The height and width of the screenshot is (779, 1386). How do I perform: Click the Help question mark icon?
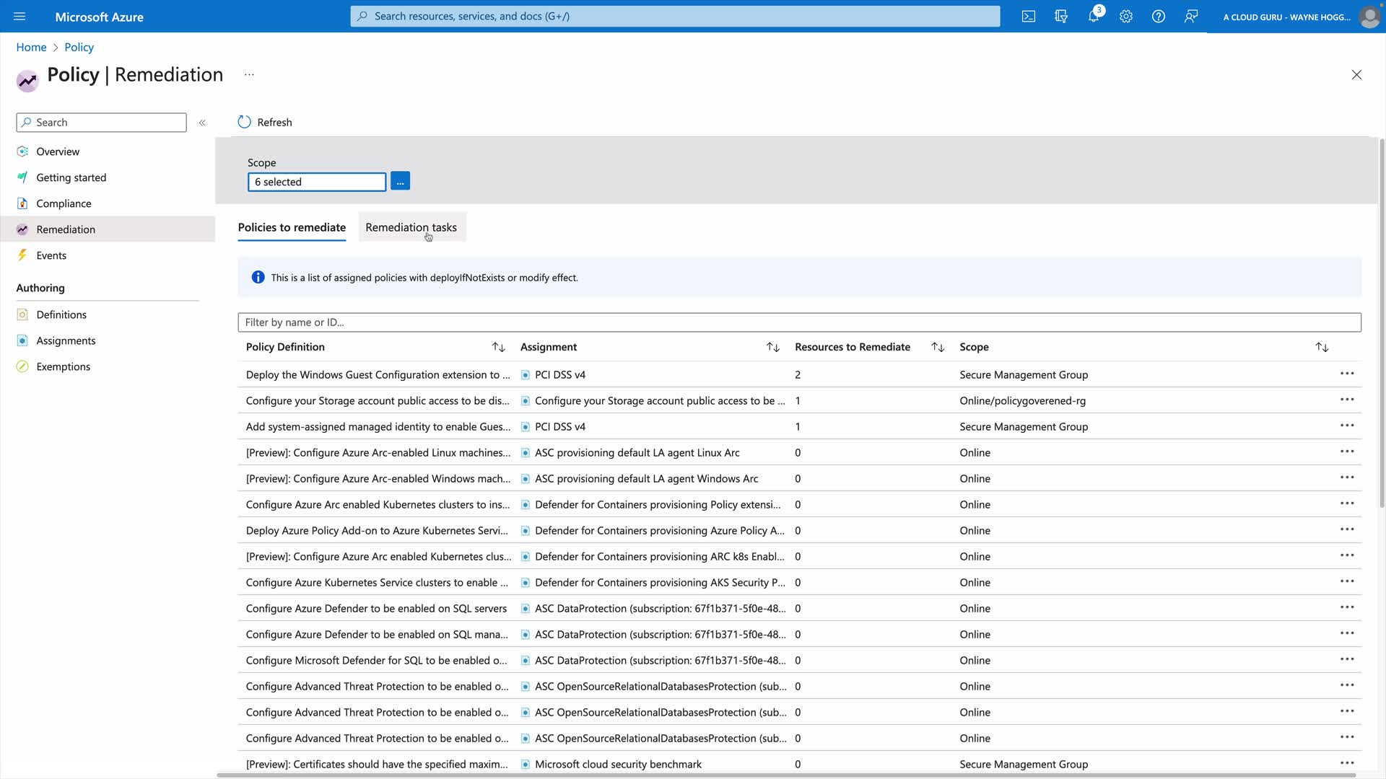pyautogui.click(x=1158, y=17)
